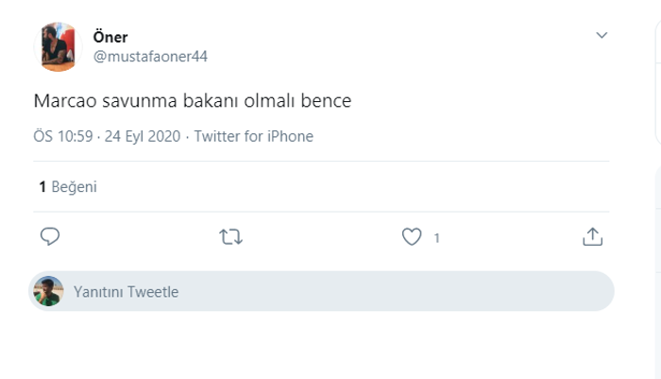Click the 24 Eyl 2020 date
This screenshot has height=379, width=661.
(143, 136)
